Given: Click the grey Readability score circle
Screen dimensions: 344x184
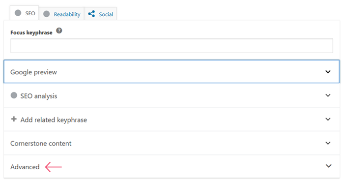Looking at the screenshot, I should (46, 14).
